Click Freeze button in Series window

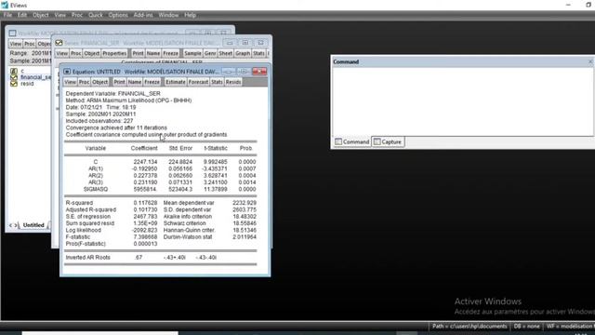coord(171,54)
